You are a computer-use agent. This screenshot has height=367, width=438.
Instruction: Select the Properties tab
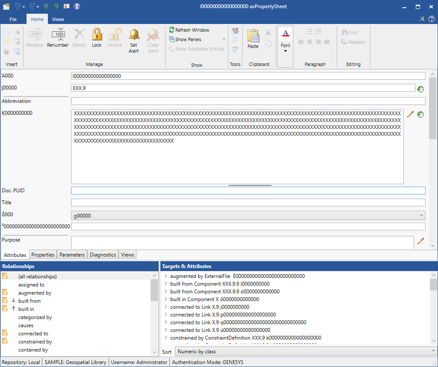tap(43, 255)
